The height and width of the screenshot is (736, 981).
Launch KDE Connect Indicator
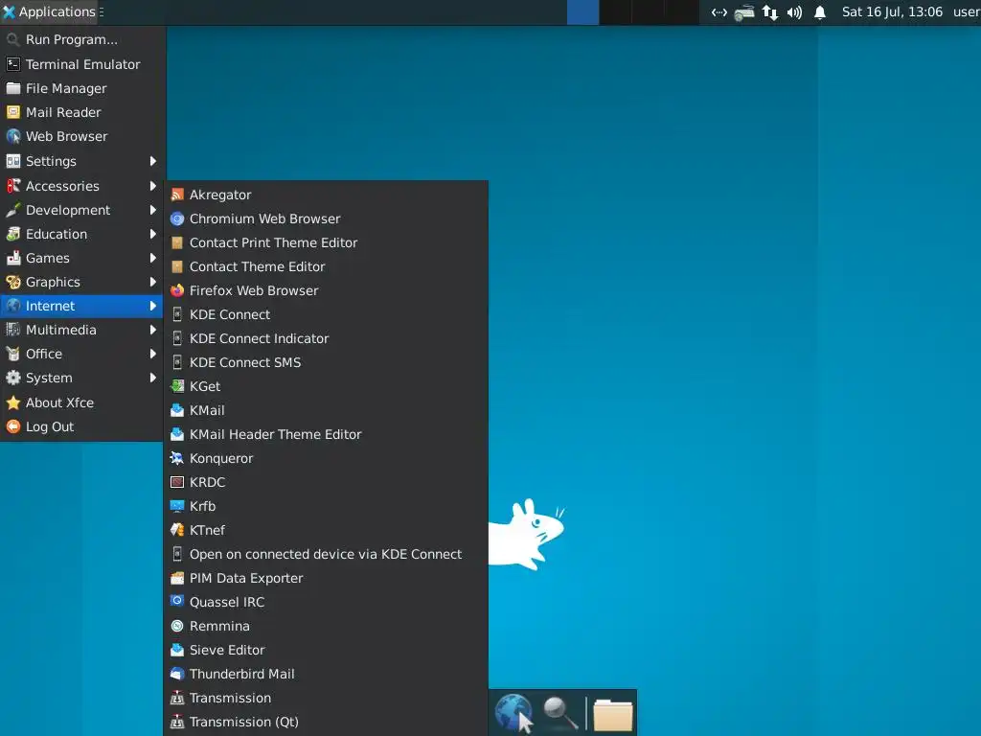pos(326,338)
